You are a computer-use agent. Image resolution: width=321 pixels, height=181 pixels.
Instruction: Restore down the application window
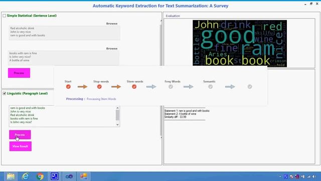(x=311, y=4)
